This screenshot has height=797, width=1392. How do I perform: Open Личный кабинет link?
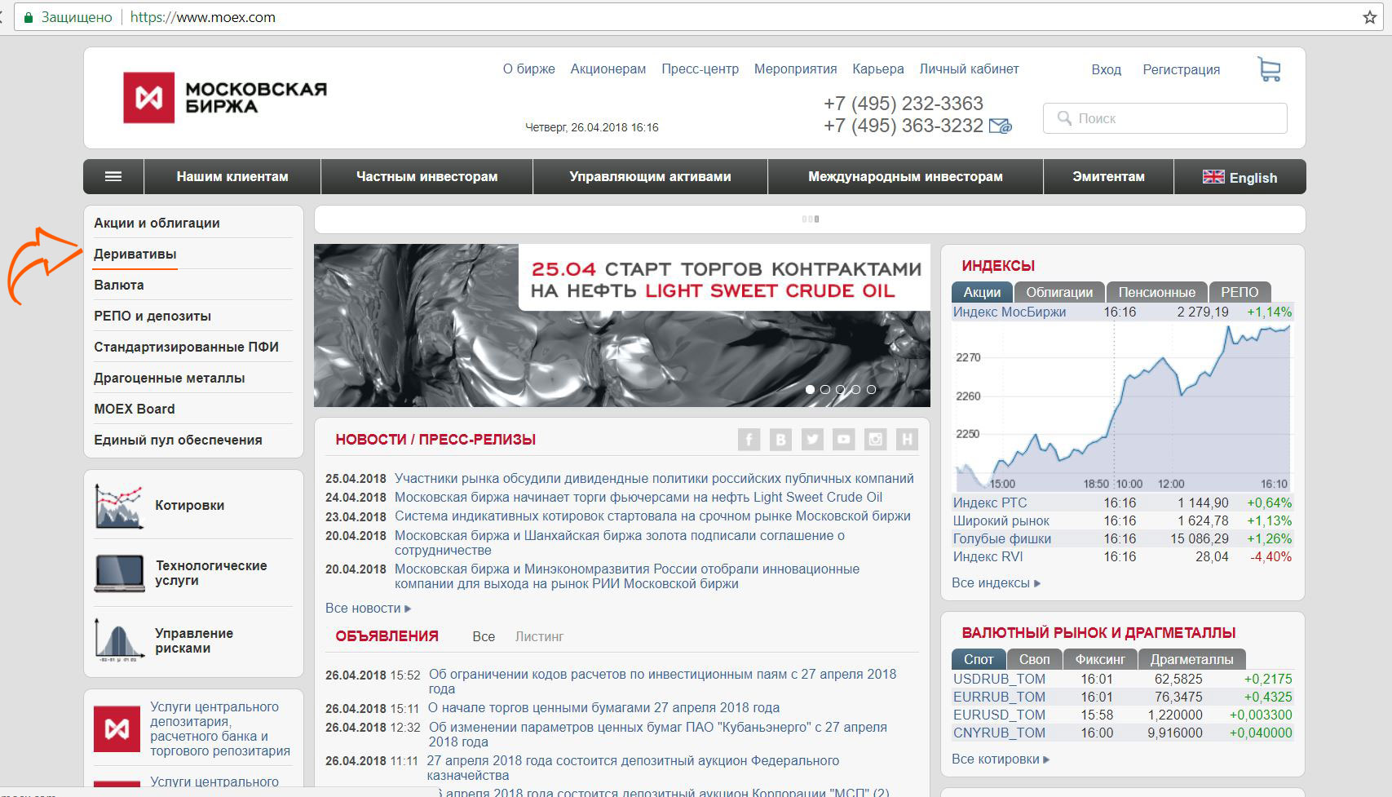click(x=969, y=69)
